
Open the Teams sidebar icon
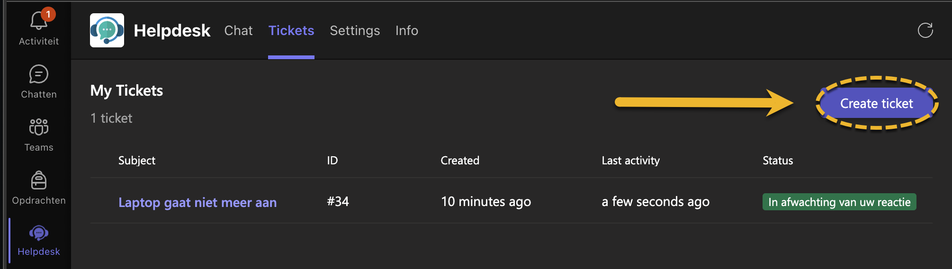coord(39,127)
